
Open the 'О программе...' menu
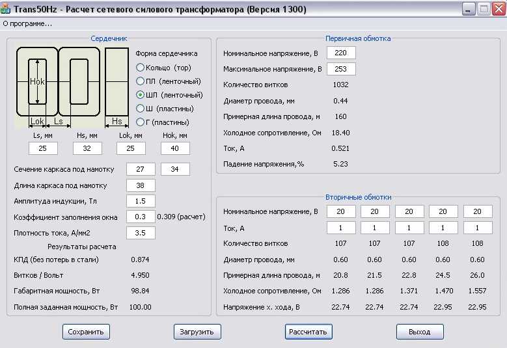27,23
